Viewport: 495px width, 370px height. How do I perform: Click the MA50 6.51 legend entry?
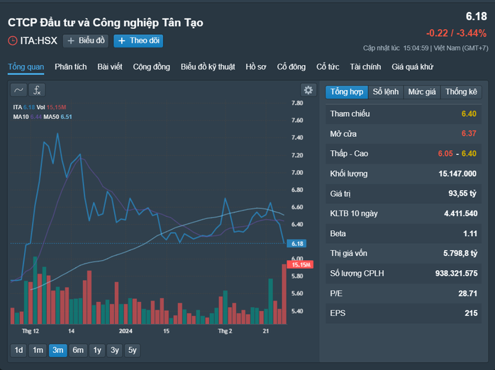[x=57, y=117]
